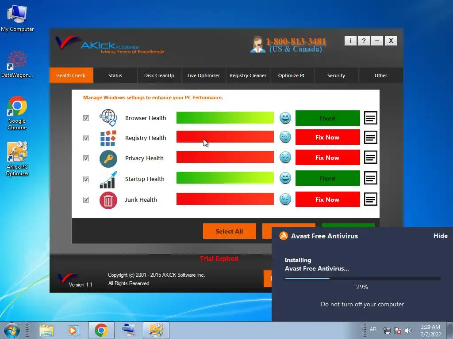Image resolution: width=453 pixels, height=339 pixels.
Task: Click the happy face next to Startup Health
Action: coord(285,178)
